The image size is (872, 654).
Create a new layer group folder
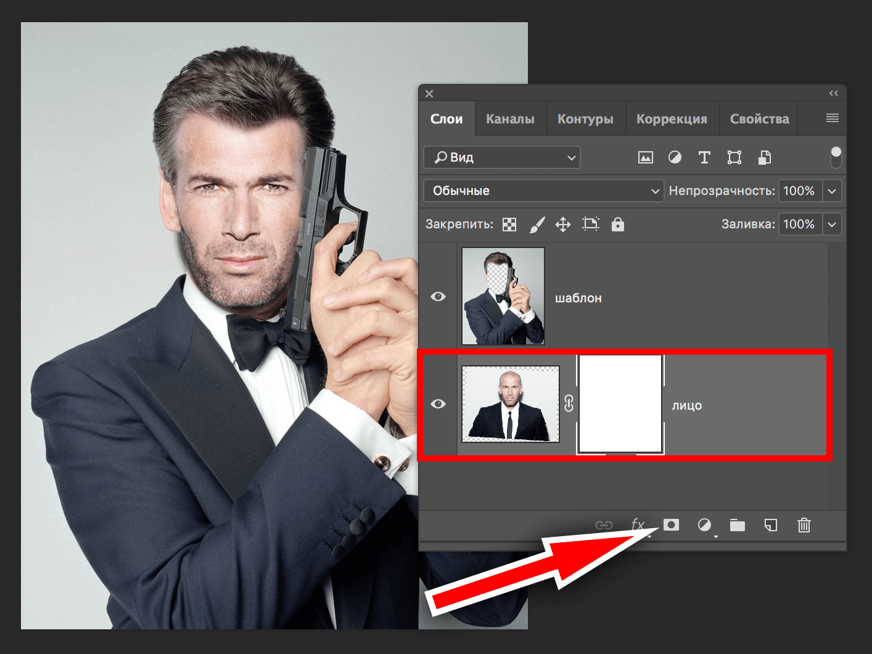pos(738,525)
